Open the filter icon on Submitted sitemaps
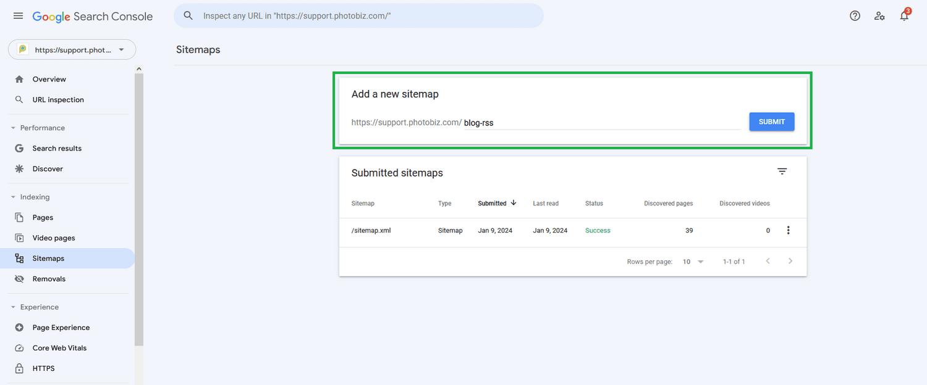927x385 pixels. (782, 171)
